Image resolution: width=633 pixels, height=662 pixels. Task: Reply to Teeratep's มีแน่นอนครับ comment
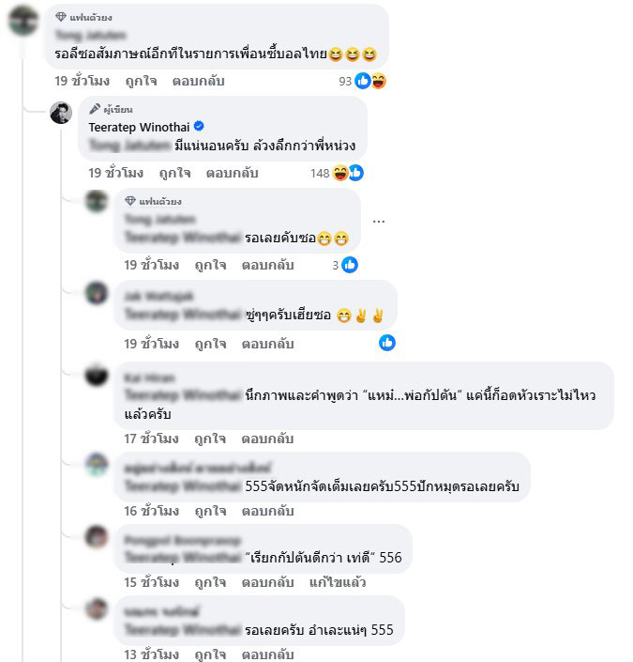click(232, 173)
